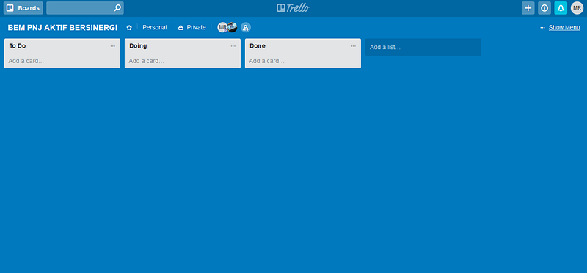Add a card to Doing list
587x273 pixels.
(x=146, y=61)
